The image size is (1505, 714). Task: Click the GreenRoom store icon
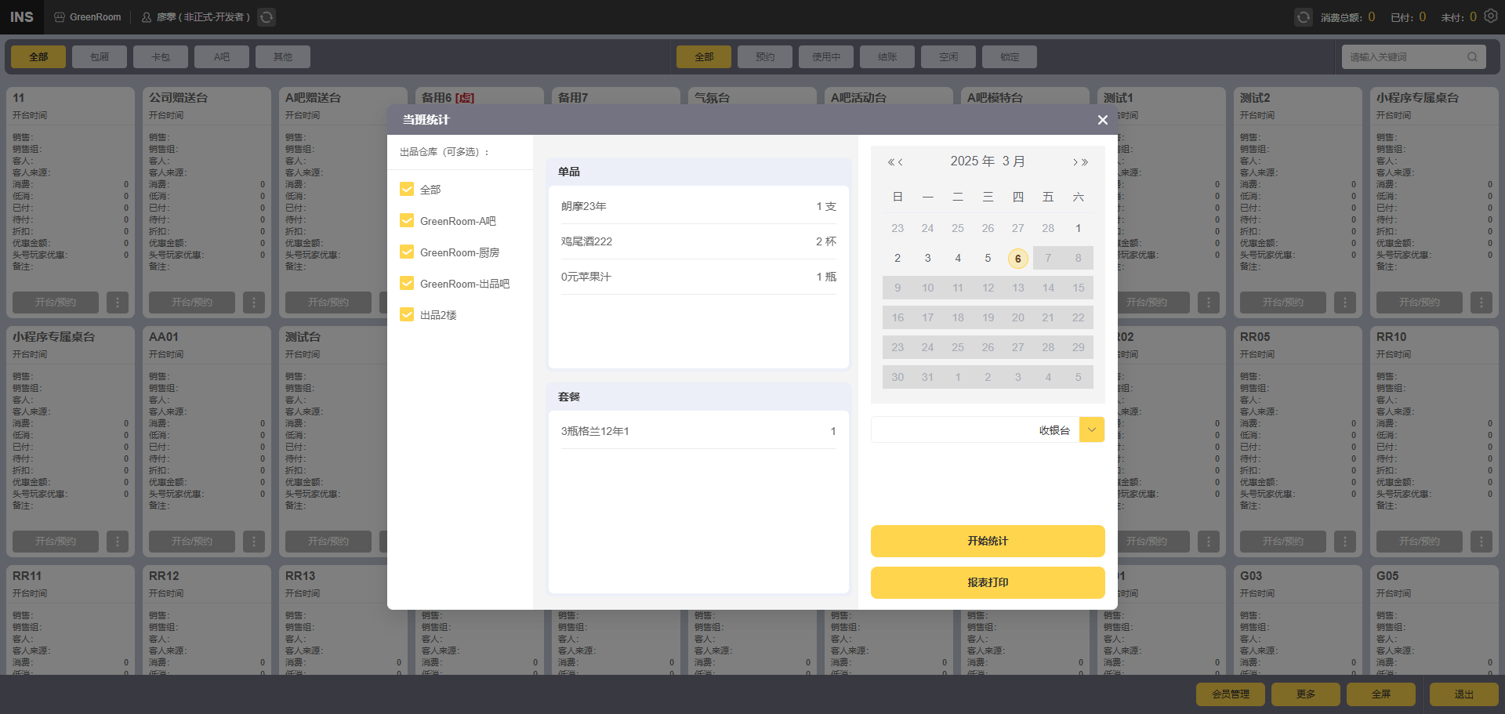[x=60, y=17]
